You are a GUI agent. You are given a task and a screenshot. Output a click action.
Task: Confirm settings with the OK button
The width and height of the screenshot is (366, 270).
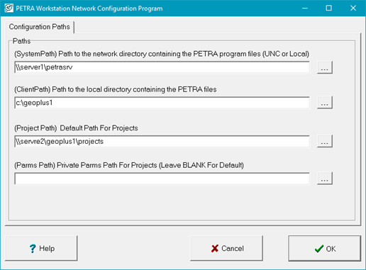point(324,248)
